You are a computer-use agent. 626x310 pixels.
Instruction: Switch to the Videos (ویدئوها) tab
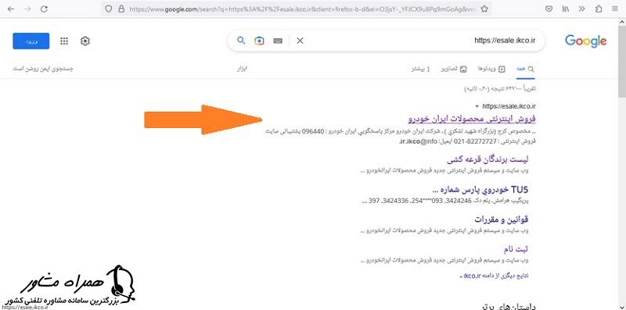pos(491,69)
